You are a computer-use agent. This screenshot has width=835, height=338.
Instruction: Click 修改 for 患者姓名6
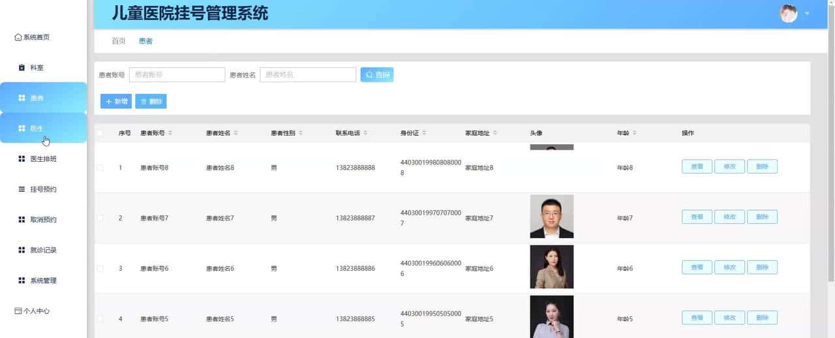729,267
